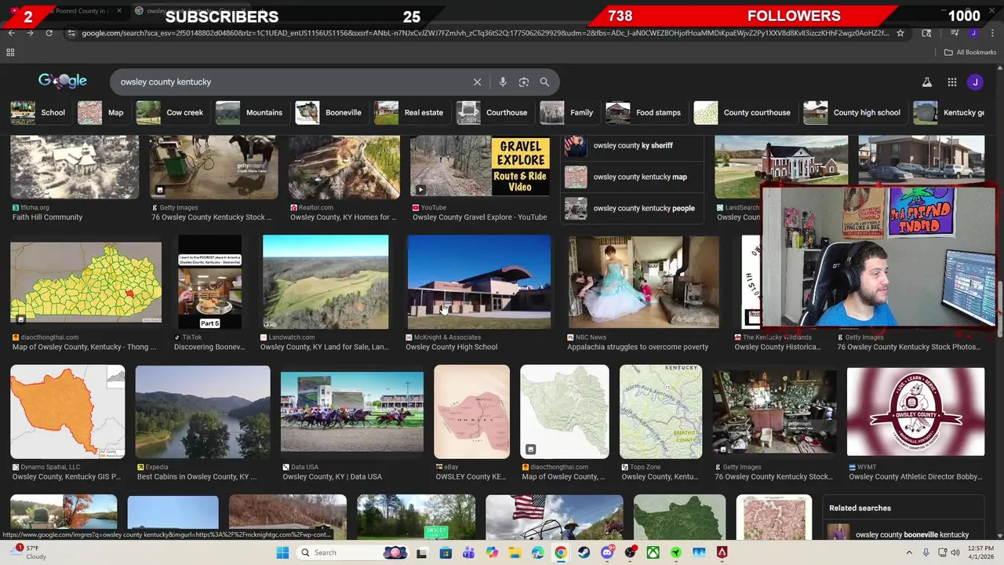Open Steam from the taskbar
The height and width of the screenshot is (565, 1004).
coord(584,552)
